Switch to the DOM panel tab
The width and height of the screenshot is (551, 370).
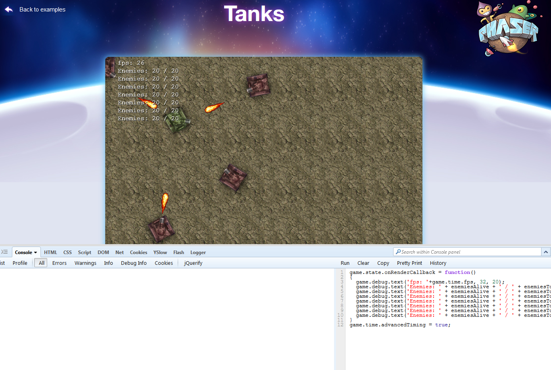103,252
